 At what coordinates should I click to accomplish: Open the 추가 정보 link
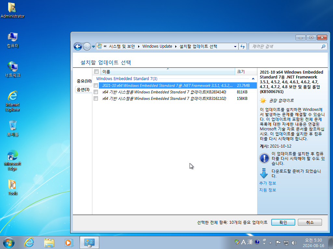[x=268, y=183]
